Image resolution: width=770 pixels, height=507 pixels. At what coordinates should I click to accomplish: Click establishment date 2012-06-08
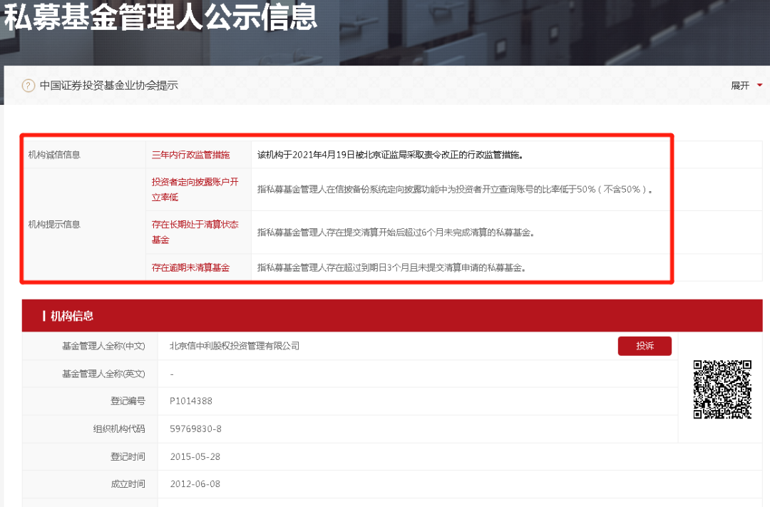(195, 484)
